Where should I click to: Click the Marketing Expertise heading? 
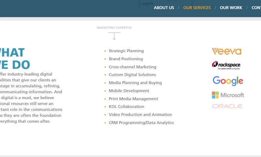coord(114,28)
